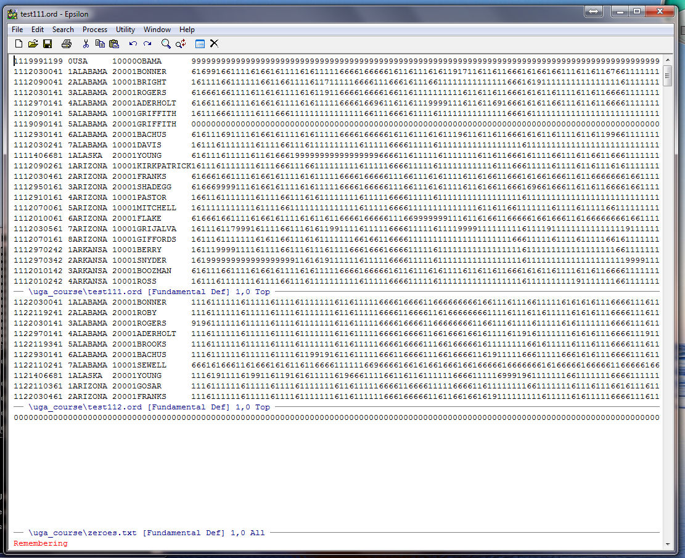Screen dimensions: 685x558
Task: Click the search-and-replace toolbar icon
Action: [181, 44]
